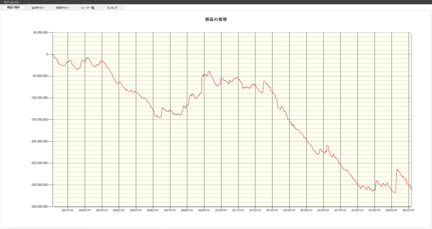Click the 2003/01/01 x-axis label
The width and height of the screenshot is (432, 229).
pyautogui.click(x=102, y=210)
